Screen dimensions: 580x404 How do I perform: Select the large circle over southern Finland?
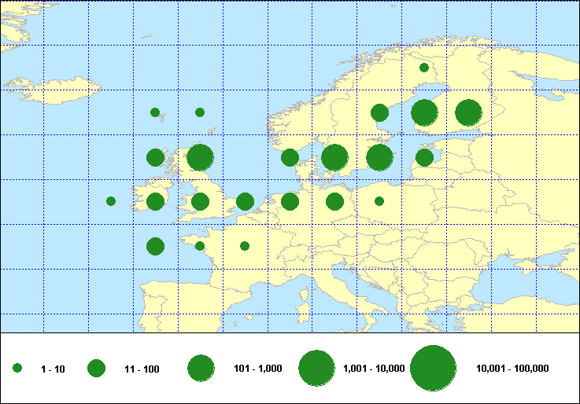424,112
